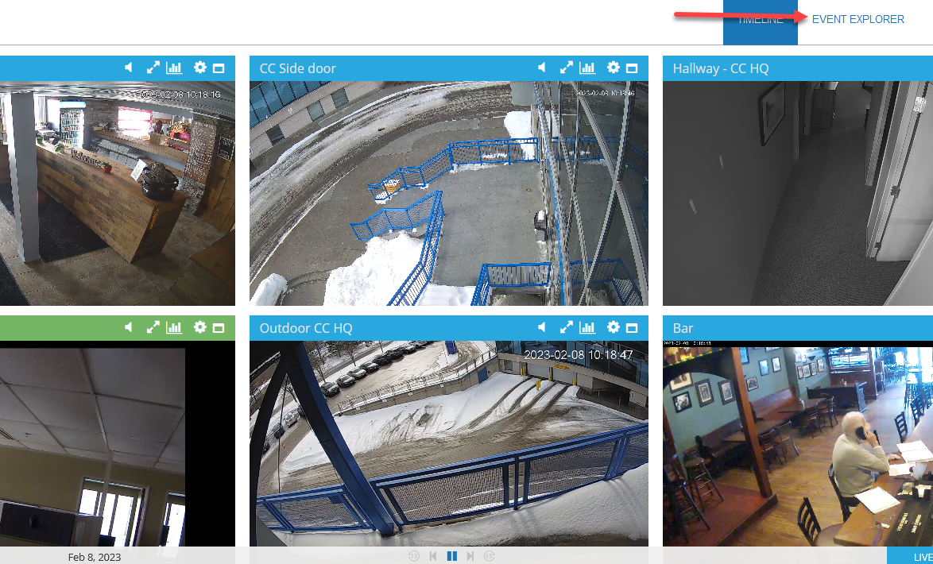Select the TIMELINE tab
The image size is (933, 564).
(x=760, y=22)
